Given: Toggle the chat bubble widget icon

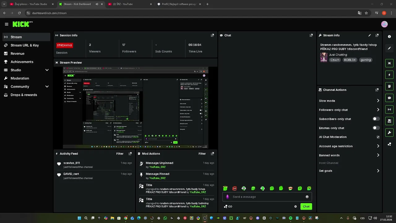Looking at the screenshot, I should click(x=389, y=98).
